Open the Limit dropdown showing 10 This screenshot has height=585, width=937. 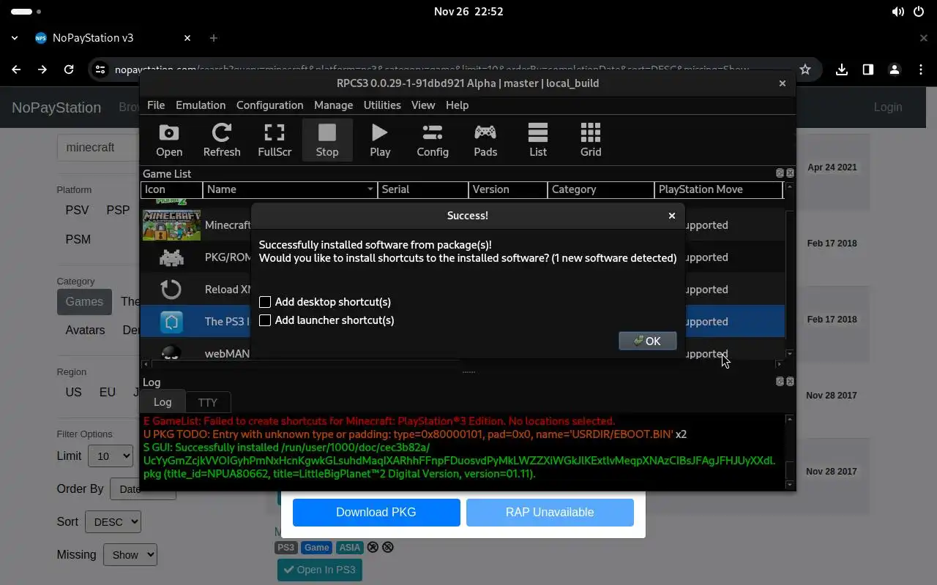point(111,456)
